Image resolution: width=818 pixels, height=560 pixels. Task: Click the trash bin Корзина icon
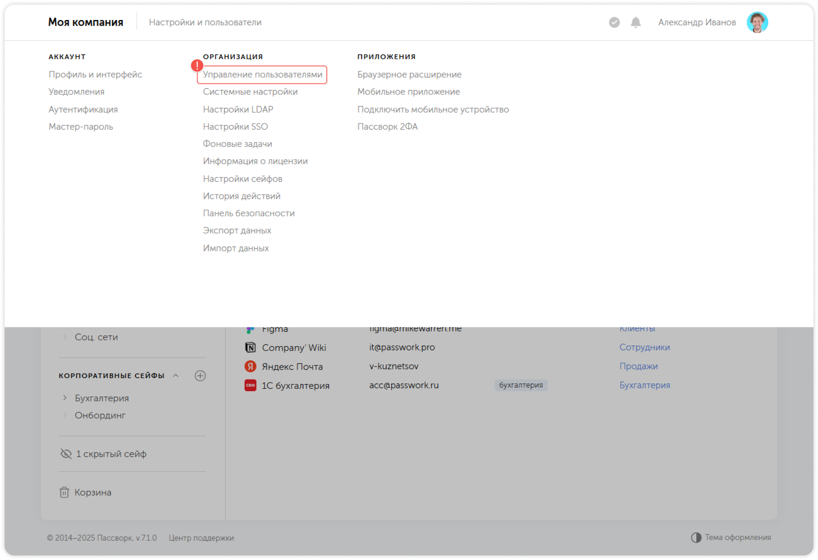(64, 492)
